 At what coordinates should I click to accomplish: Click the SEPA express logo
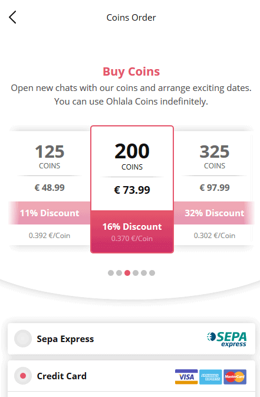(226, 339)
